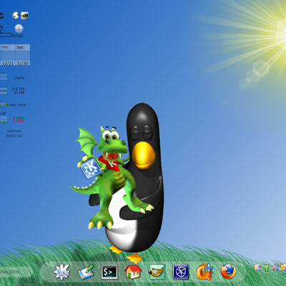The height and width of the screenshot is (286, 286).
Task: Open the terminal console icon
Action: coord(109,272)
